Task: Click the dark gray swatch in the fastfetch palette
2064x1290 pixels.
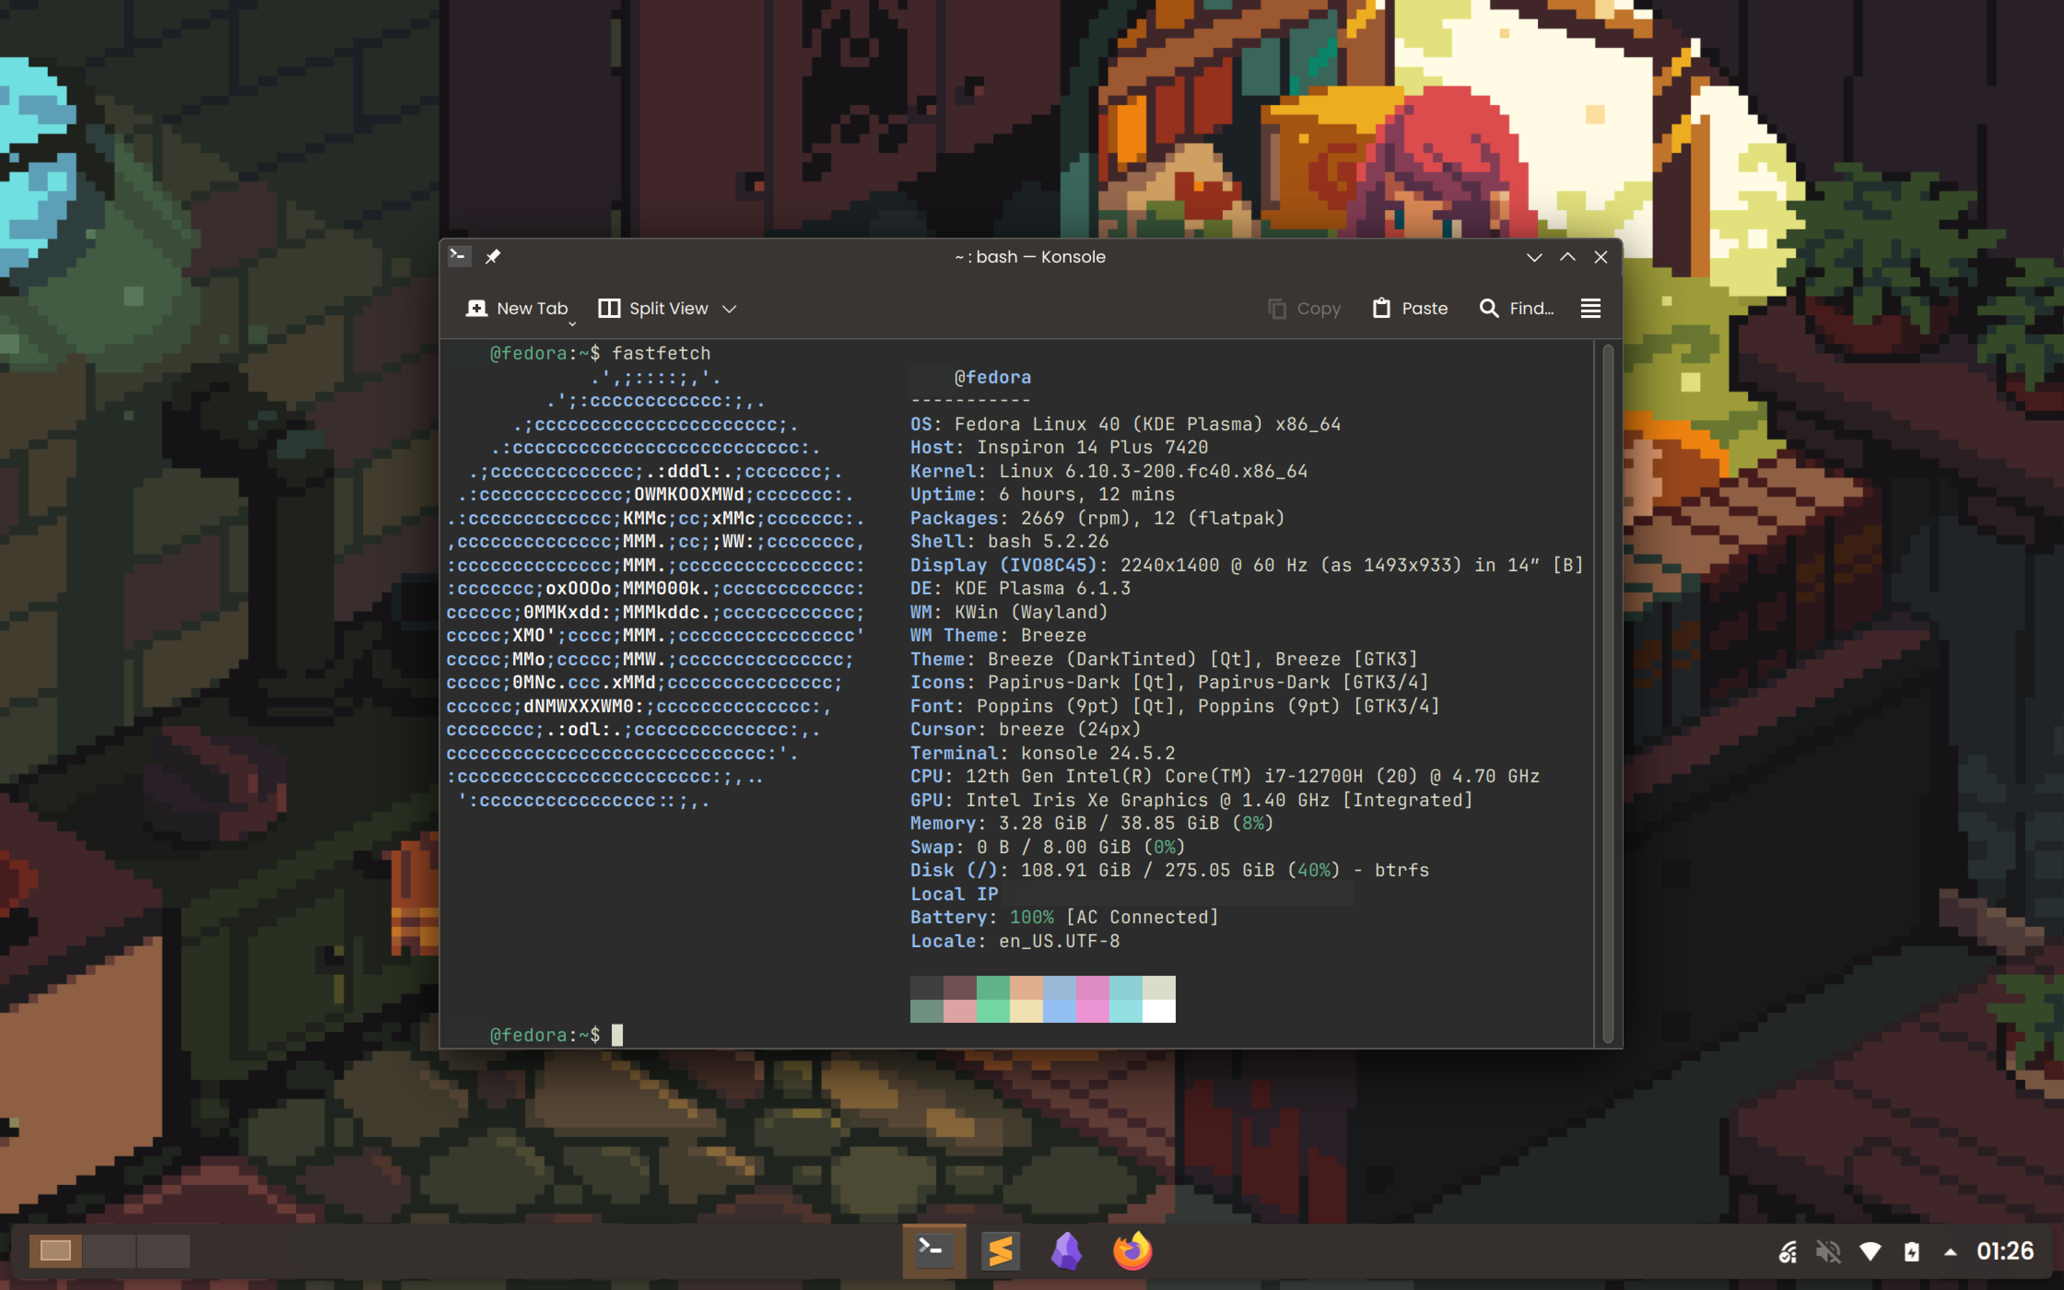Action: click(926, 987)
